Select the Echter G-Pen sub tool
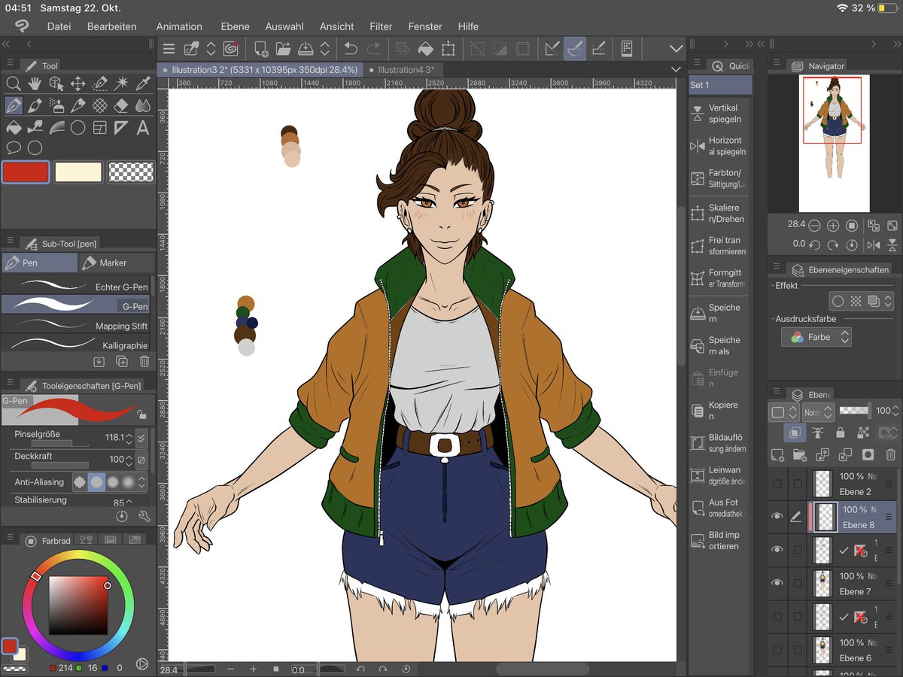 pyautogui.click(x=75, y=287)
